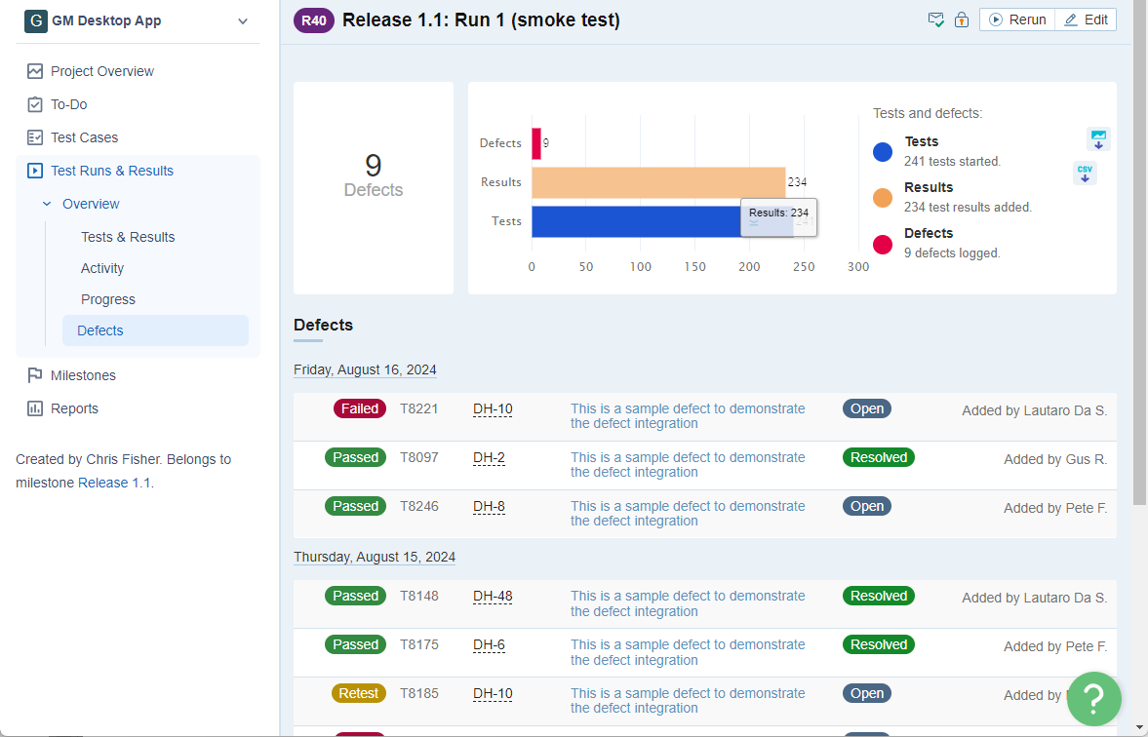
Task: Collapse the Overview tree chevron
Action: (x=47, y=204)
